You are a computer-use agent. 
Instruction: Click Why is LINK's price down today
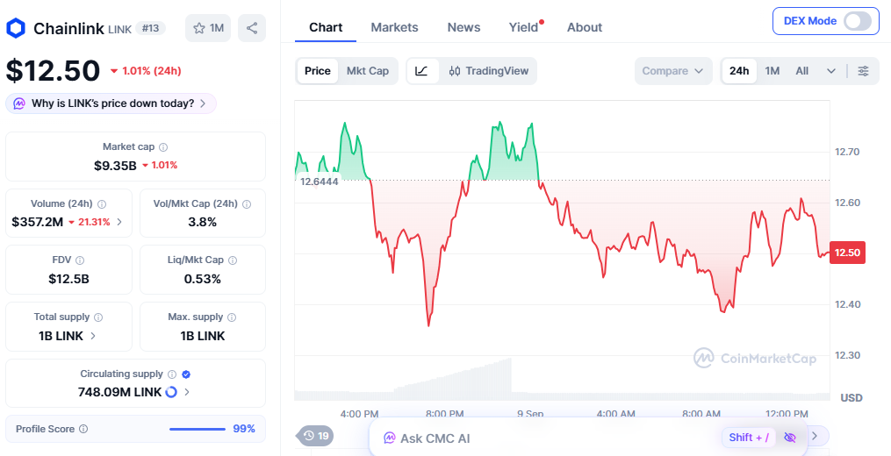[x=111, y=103]
